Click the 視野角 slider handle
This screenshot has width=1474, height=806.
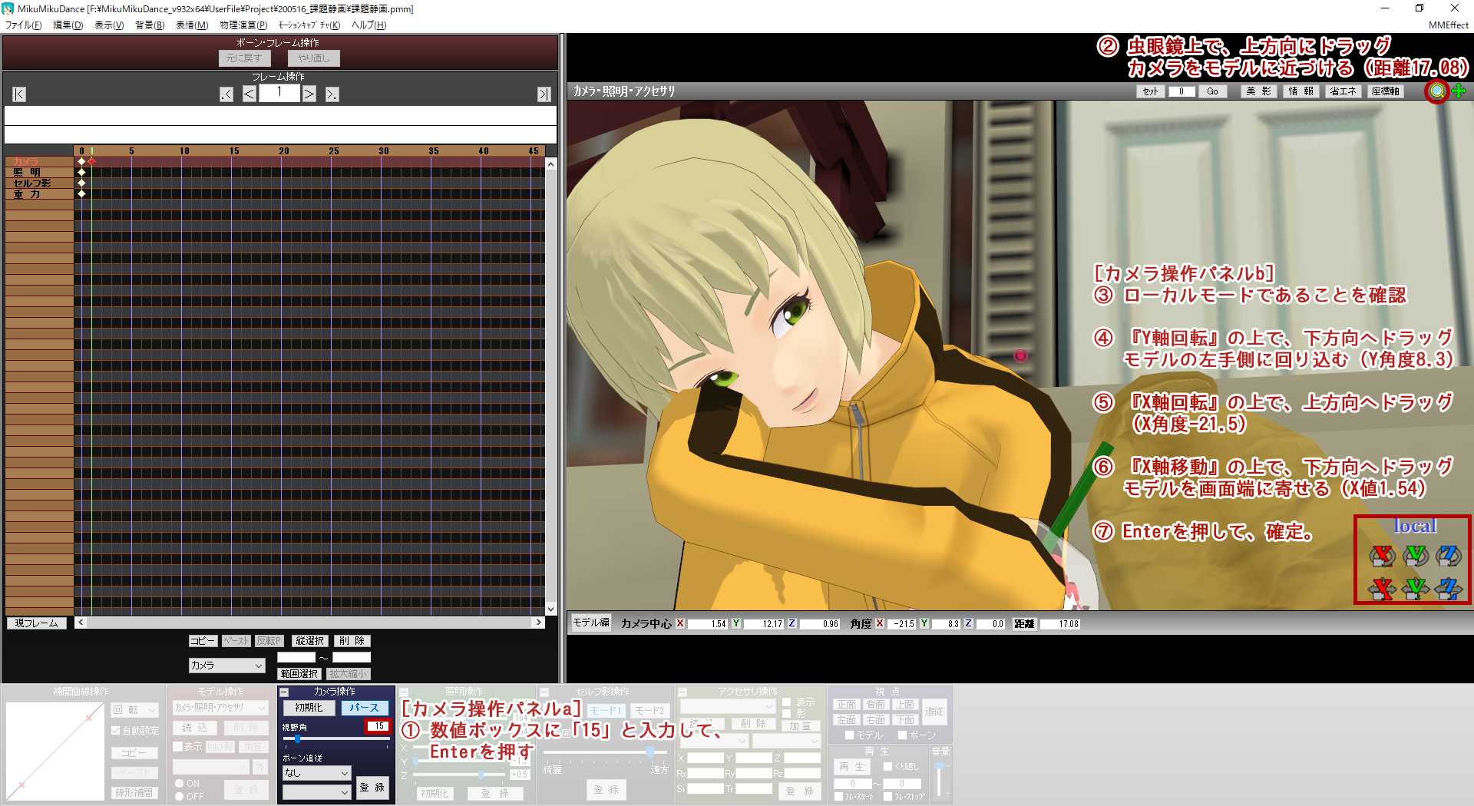pos(297,739)
